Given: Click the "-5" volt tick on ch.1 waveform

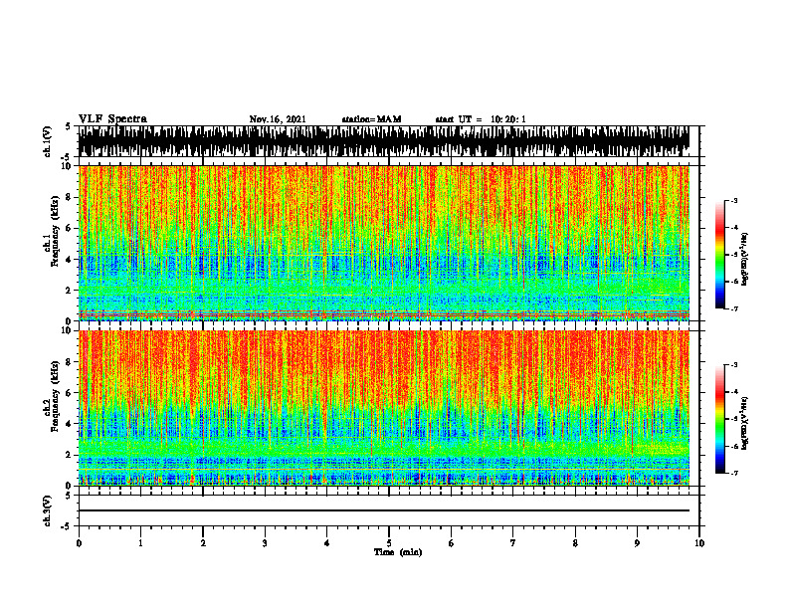Looking at the screenshot, I should click(66, 156).
